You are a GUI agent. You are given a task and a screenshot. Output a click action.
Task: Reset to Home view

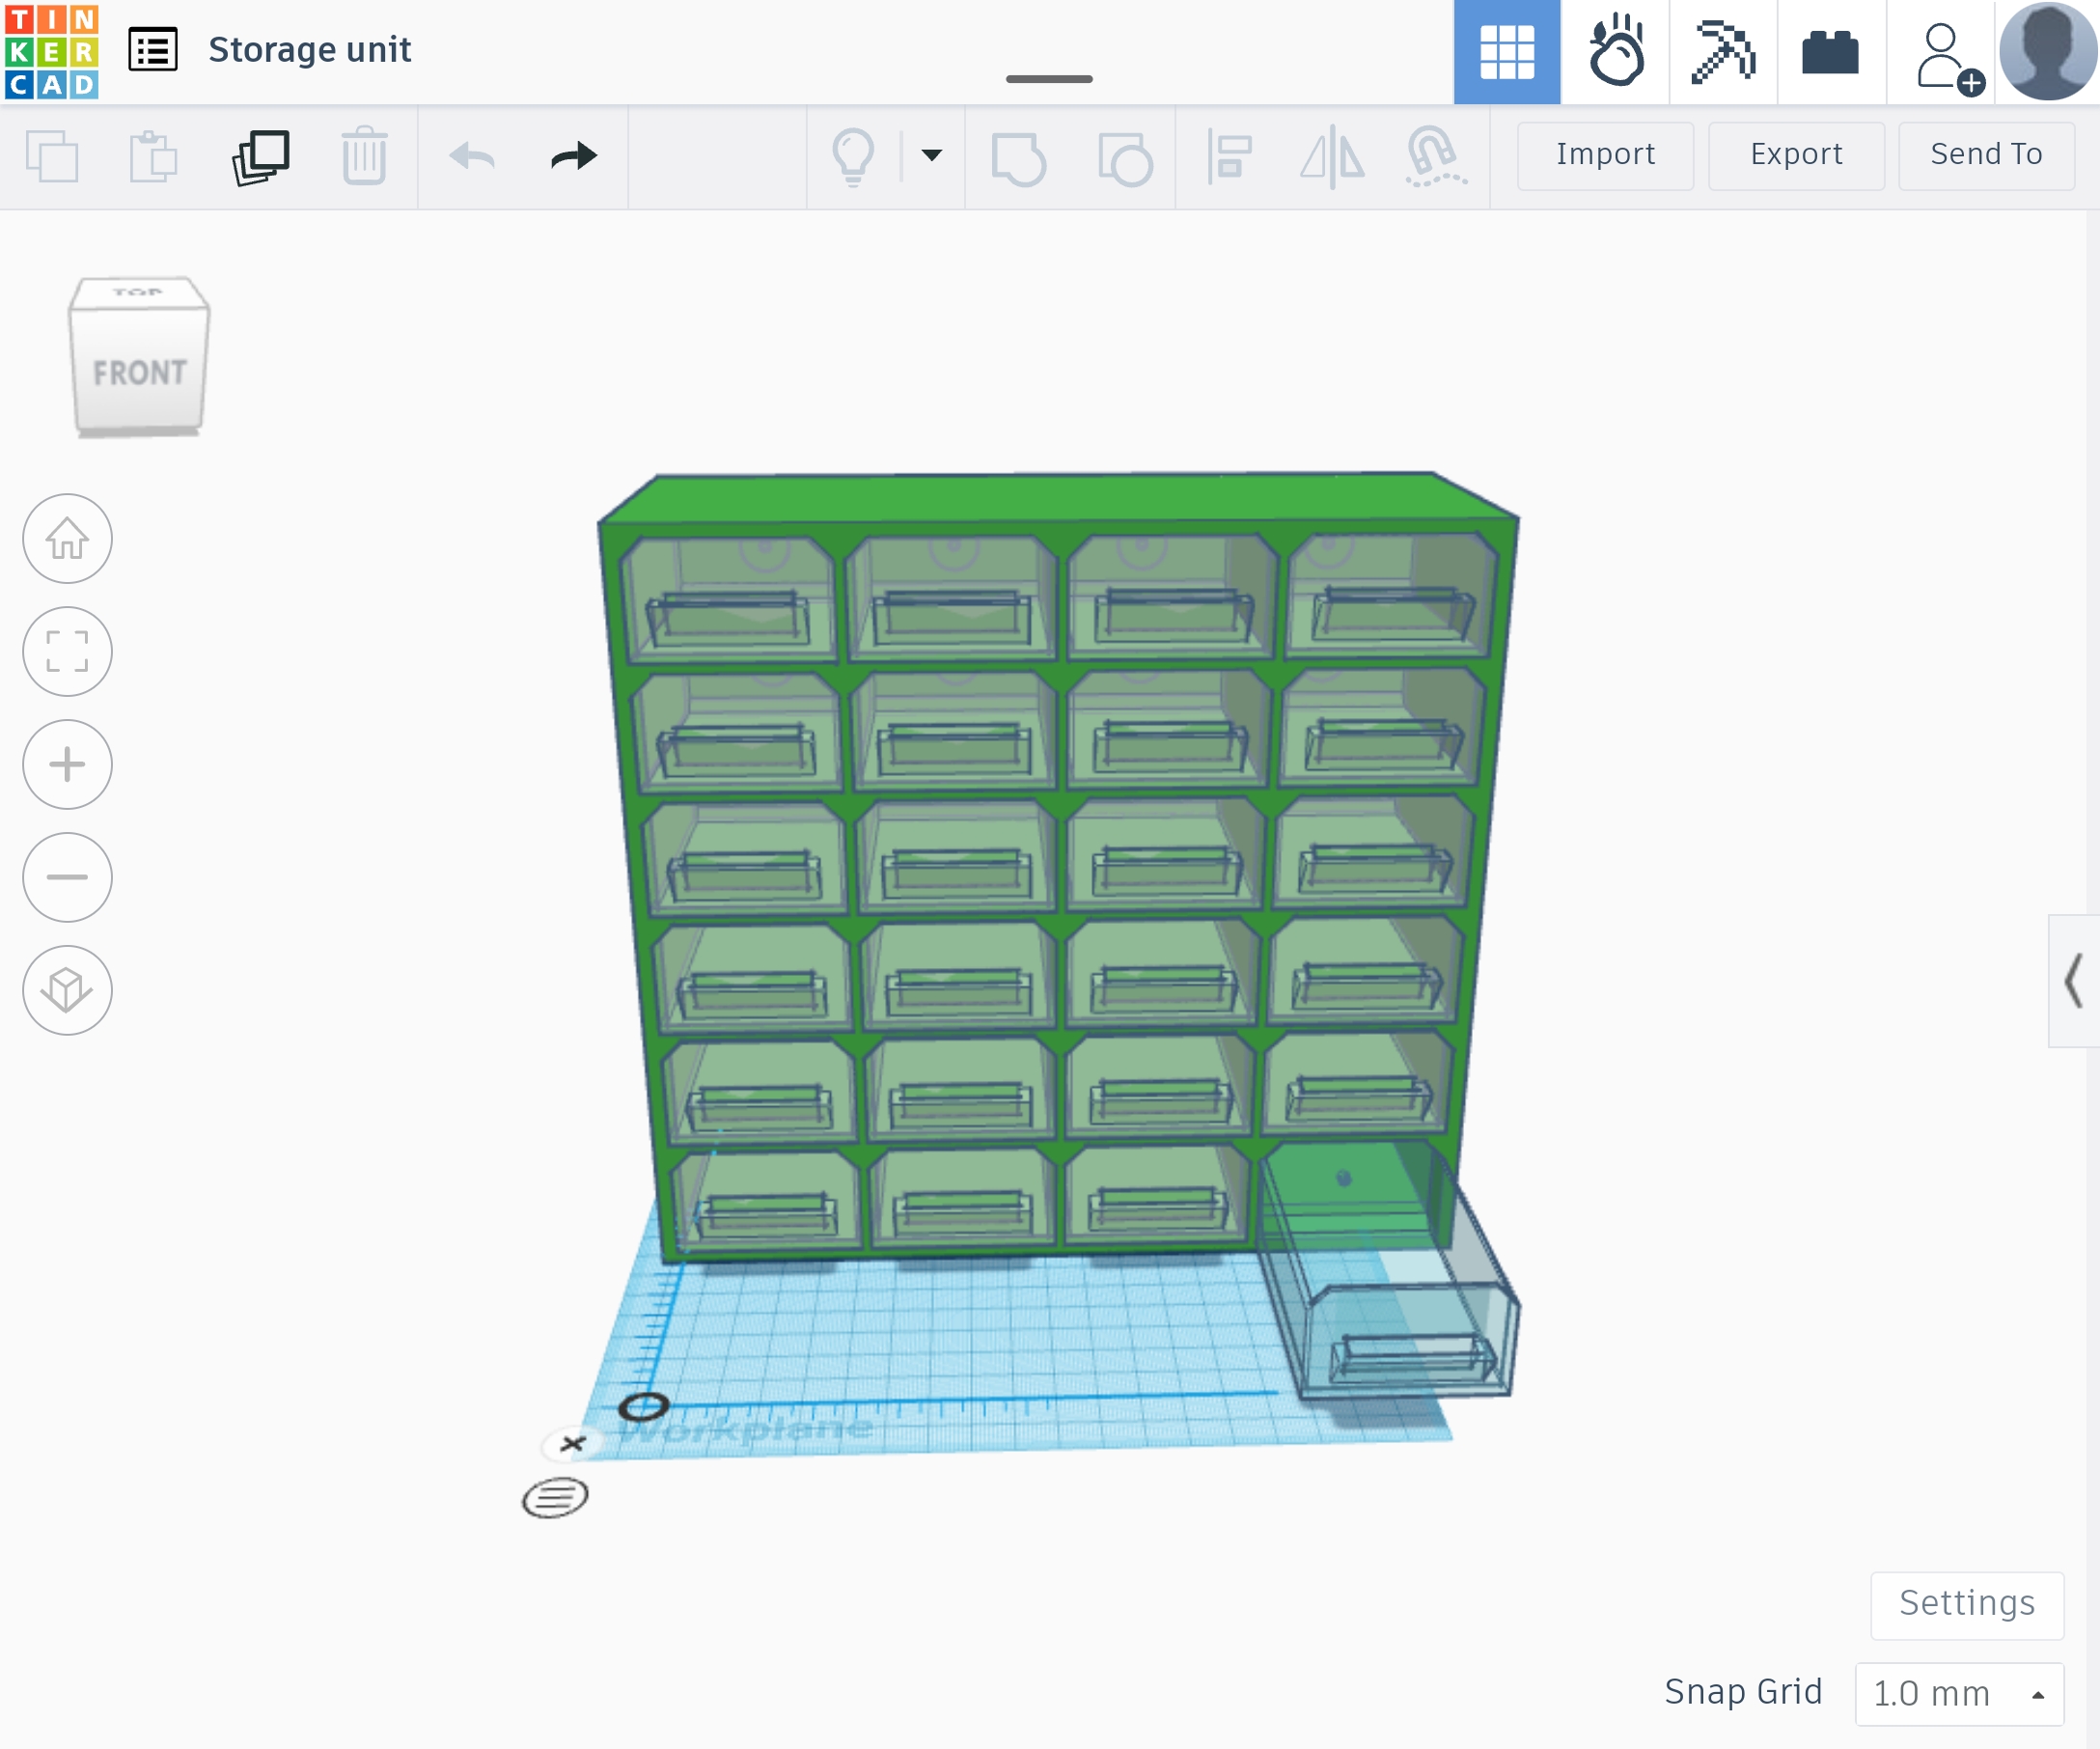[x=67, y=539]
